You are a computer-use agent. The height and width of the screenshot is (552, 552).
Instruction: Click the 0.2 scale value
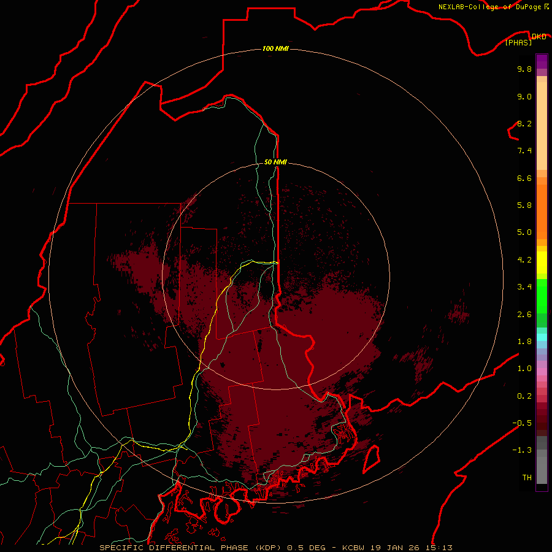click(524, 396)
